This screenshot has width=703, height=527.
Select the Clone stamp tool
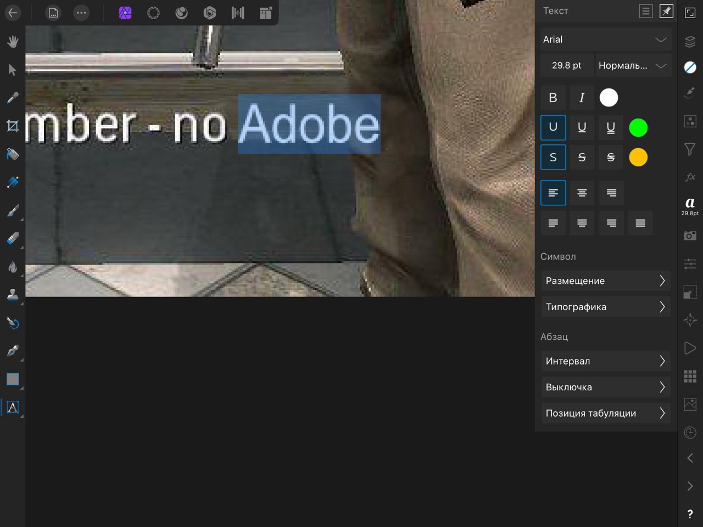tap(13, 295)
